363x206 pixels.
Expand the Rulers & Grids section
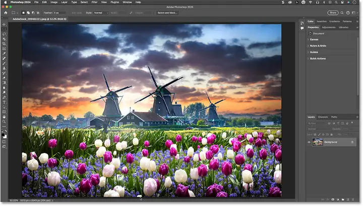(x=317, y=46)
